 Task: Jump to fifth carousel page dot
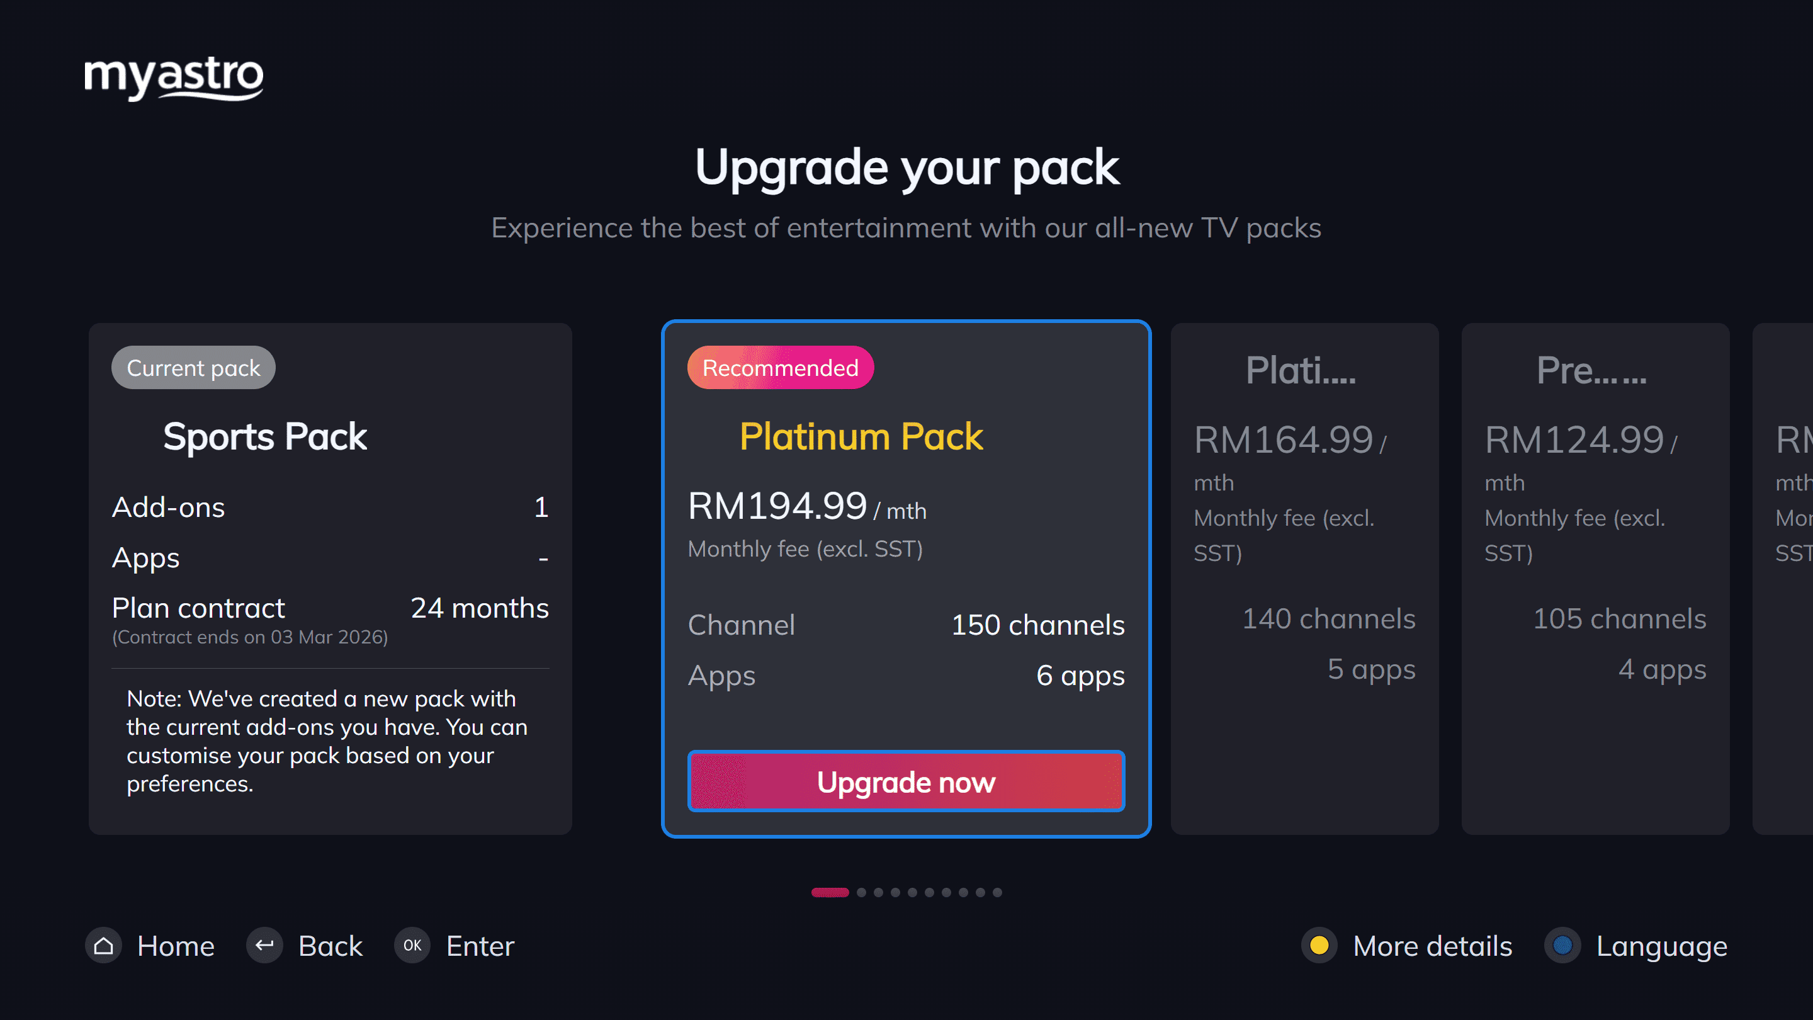[x=912, y=893]
